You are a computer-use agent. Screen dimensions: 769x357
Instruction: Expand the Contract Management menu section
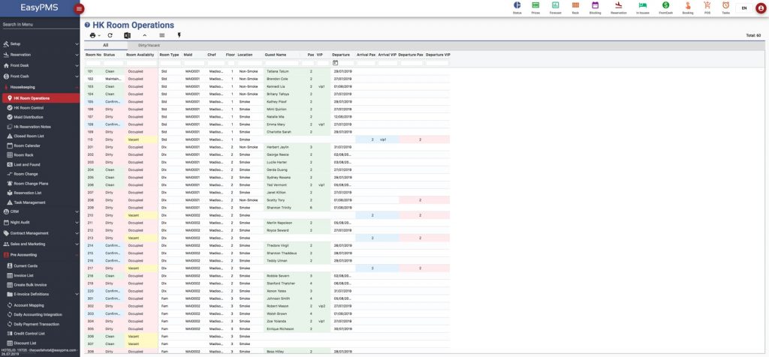pyautogui.click(x=40, y=233)
